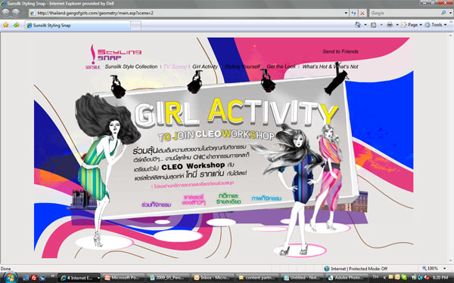Open the search provider dropdown arrow
The image size is (454, 283).
tap(450, 13)
